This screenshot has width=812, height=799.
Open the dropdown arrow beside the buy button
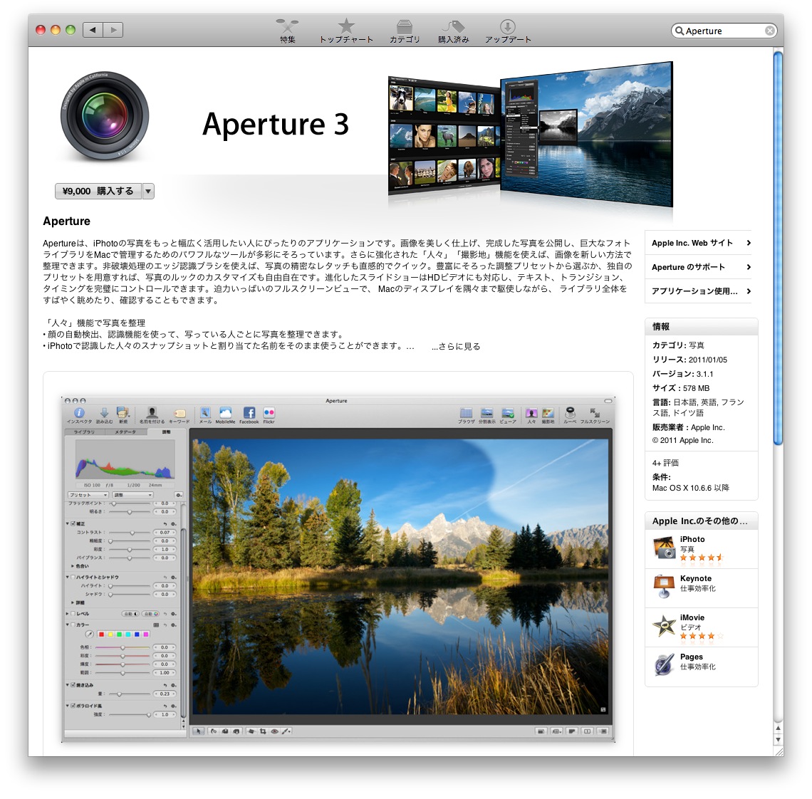148,192
